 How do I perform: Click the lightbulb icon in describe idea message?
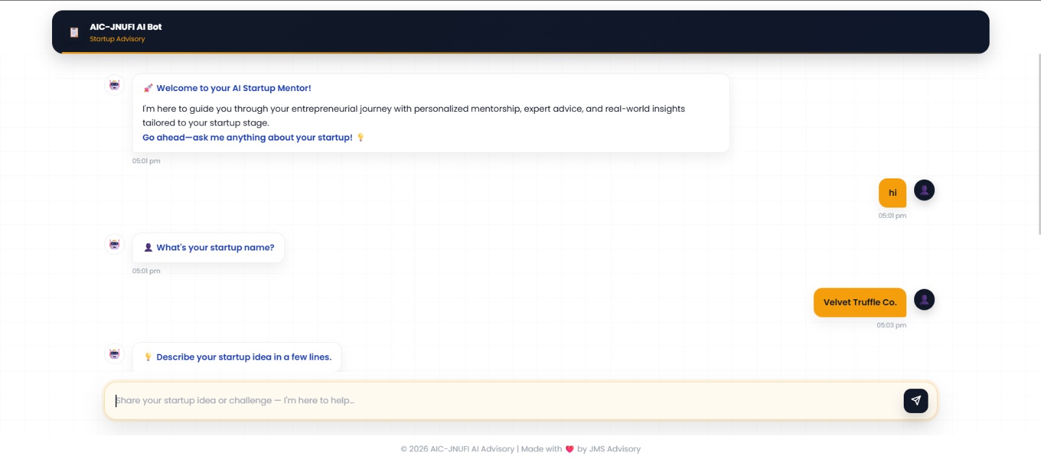coord(148,357)
